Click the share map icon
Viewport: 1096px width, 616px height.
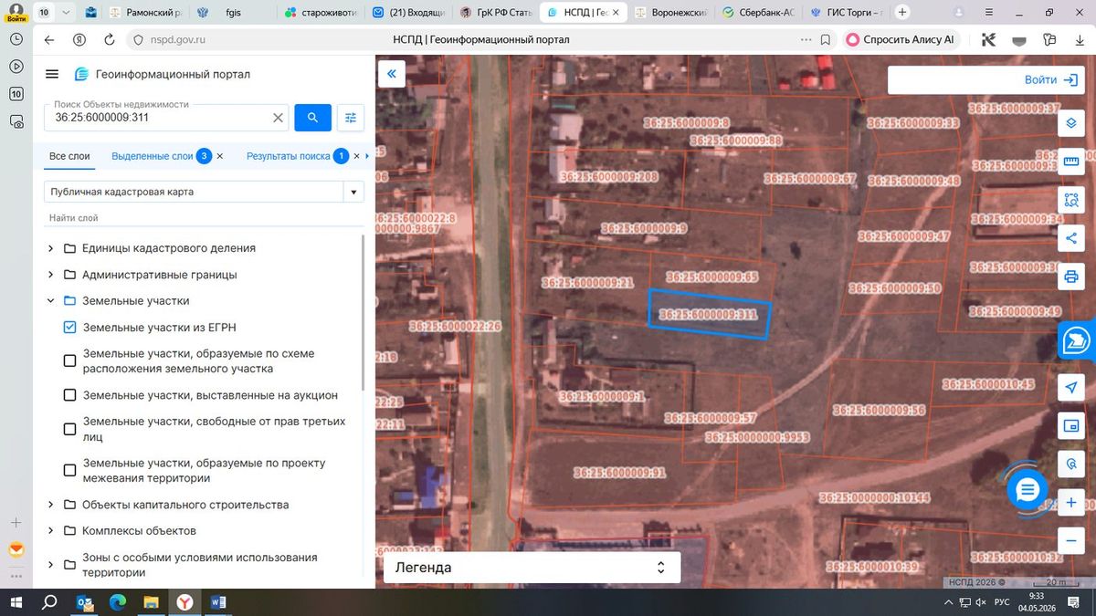(1072, 238)
